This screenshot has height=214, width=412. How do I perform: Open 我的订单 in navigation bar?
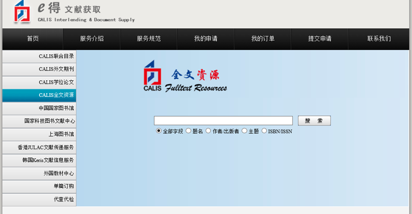tap(263, 39)
